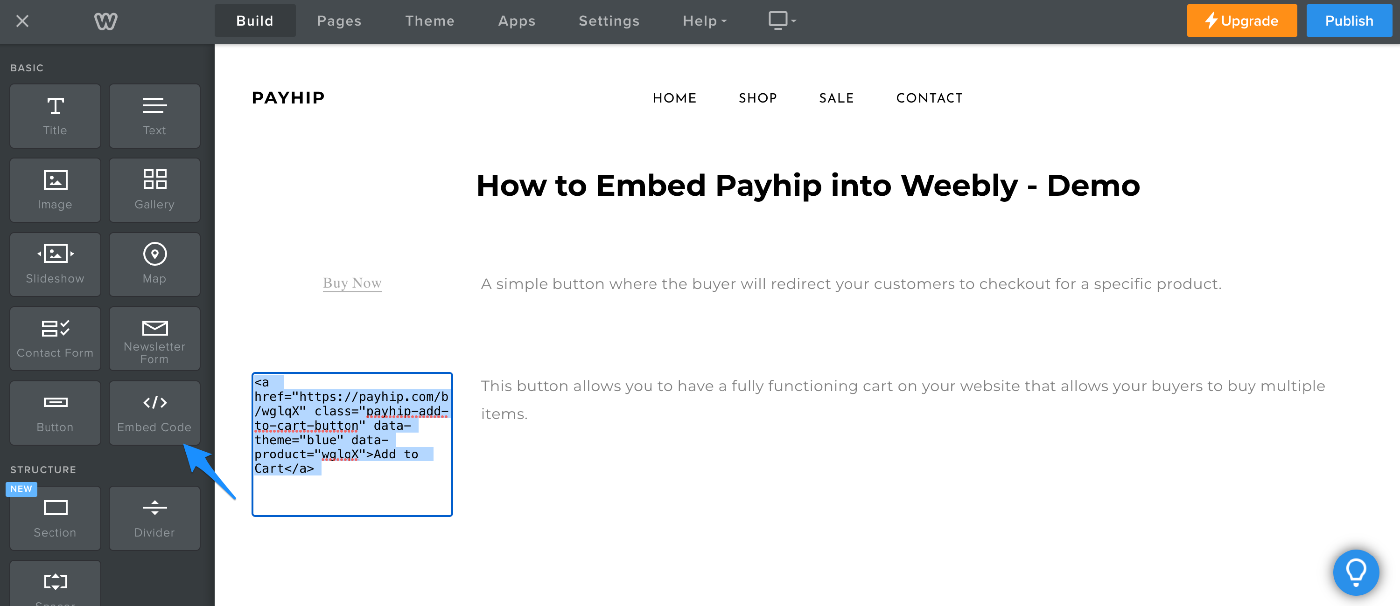Add a Button element

coord(55,413)
